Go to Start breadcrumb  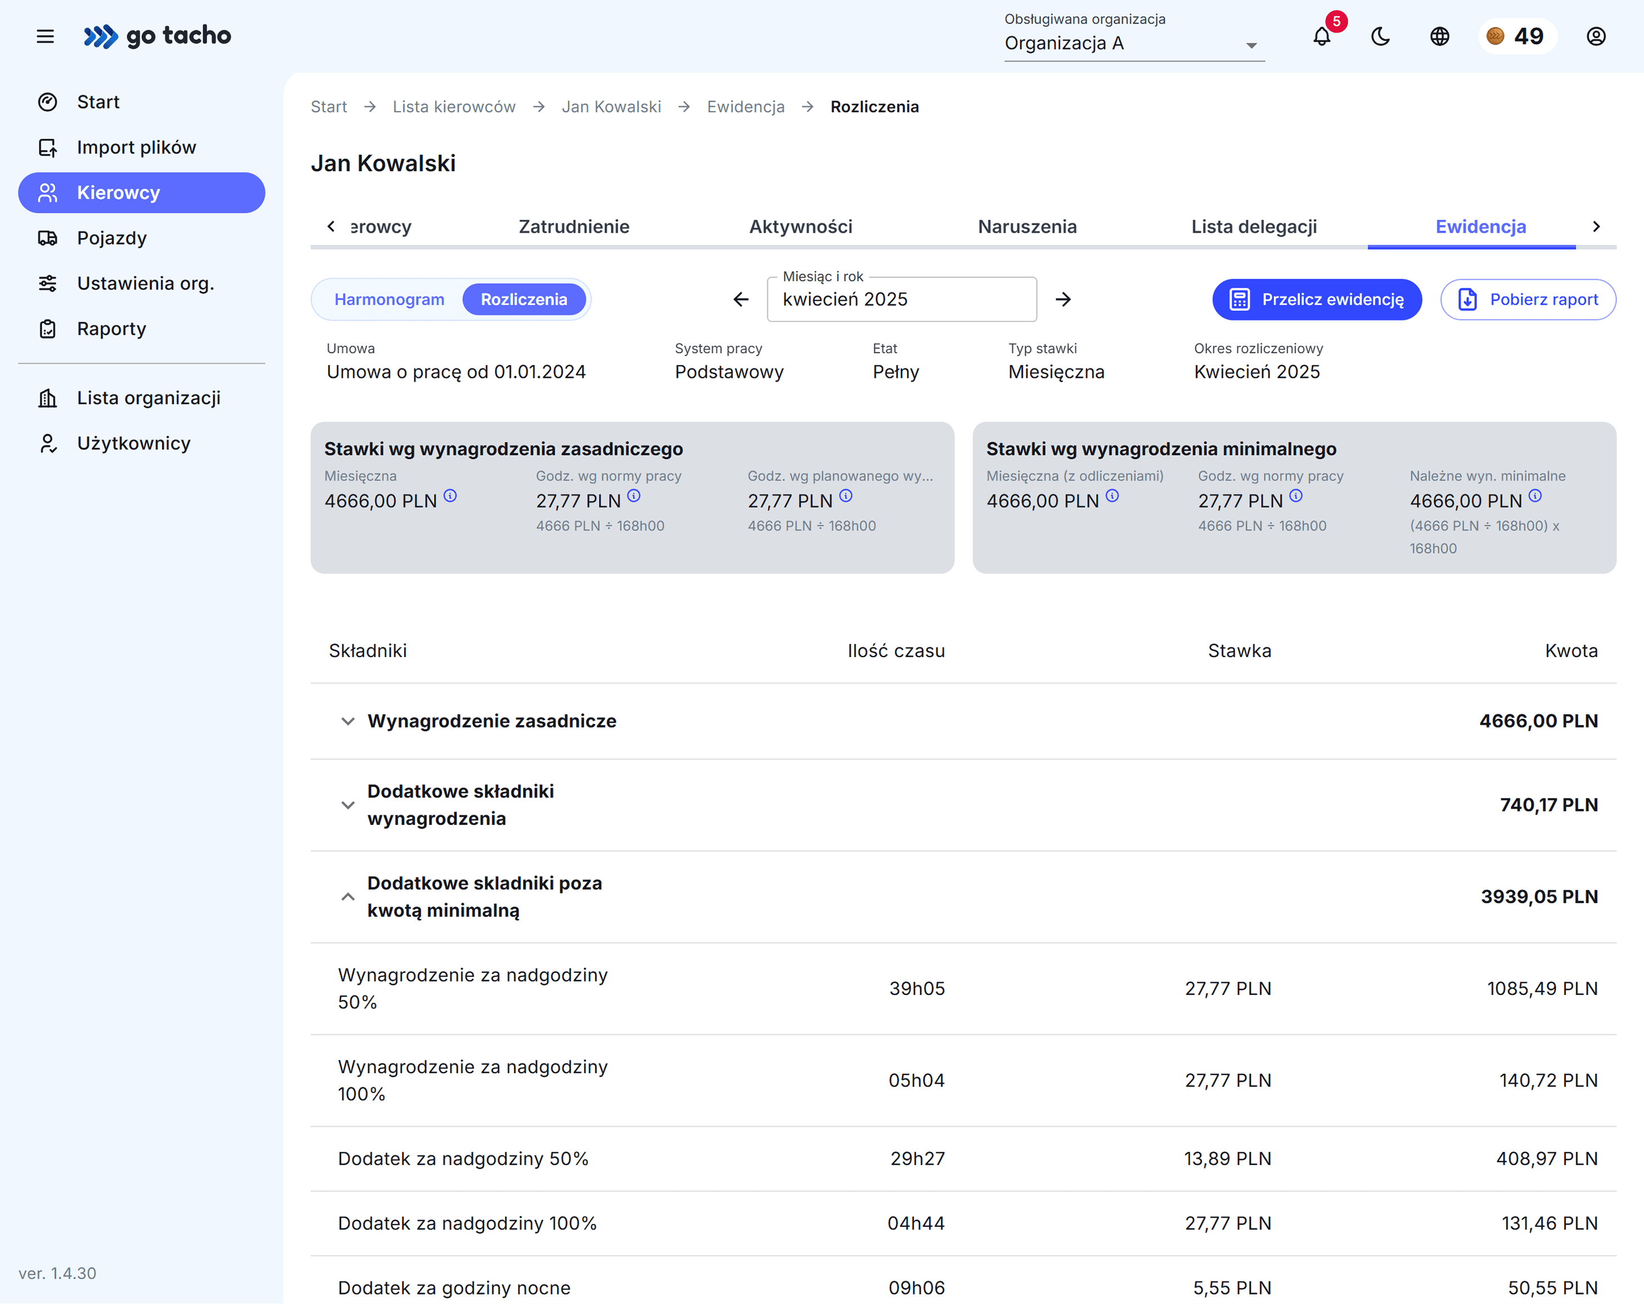click(329, 107)
